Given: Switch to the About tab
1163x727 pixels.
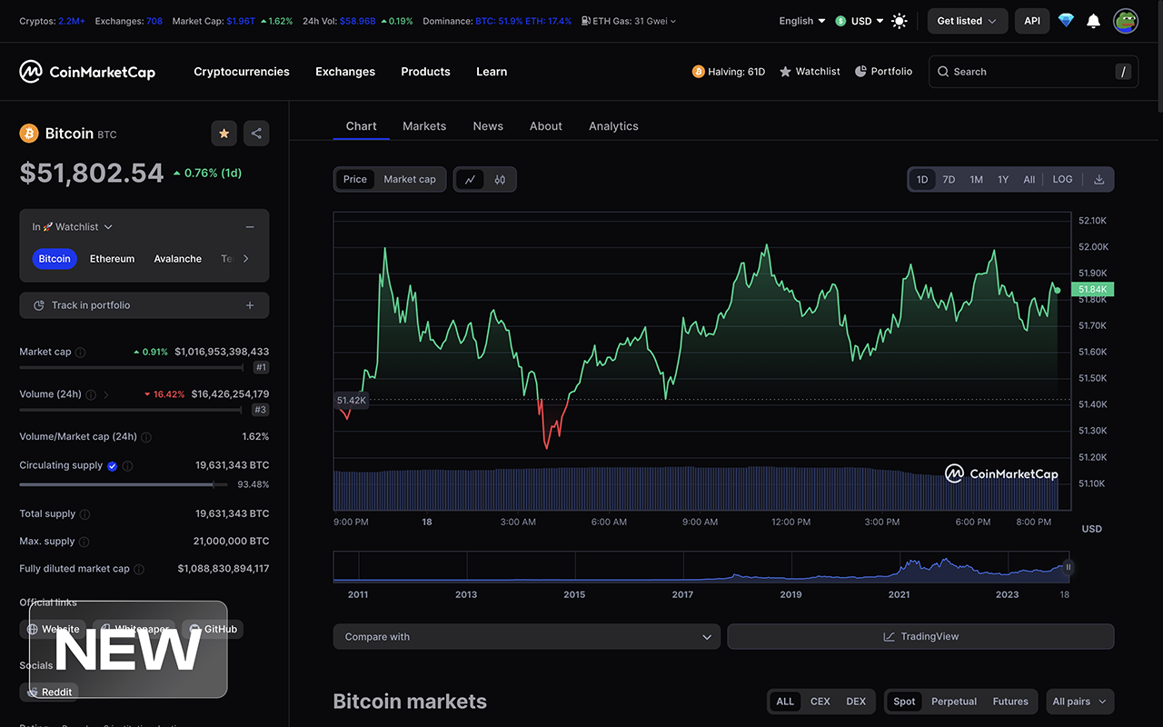Looking at the screenshot, I should (x=546, y=126).
